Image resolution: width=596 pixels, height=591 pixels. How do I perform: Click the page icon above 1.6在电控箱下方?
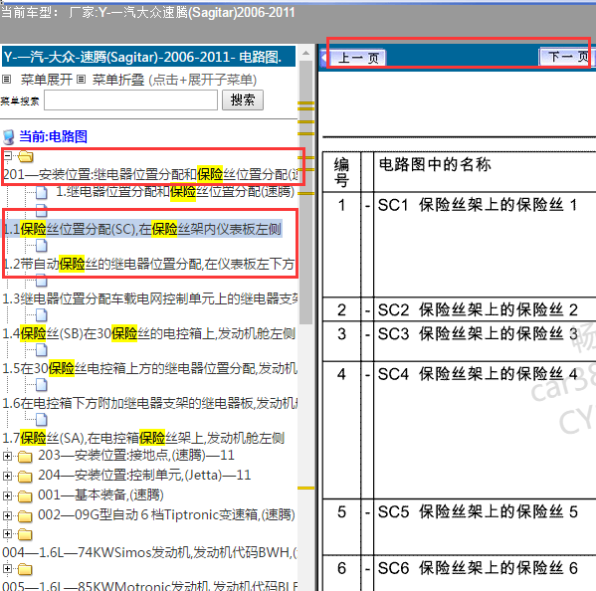42,385
